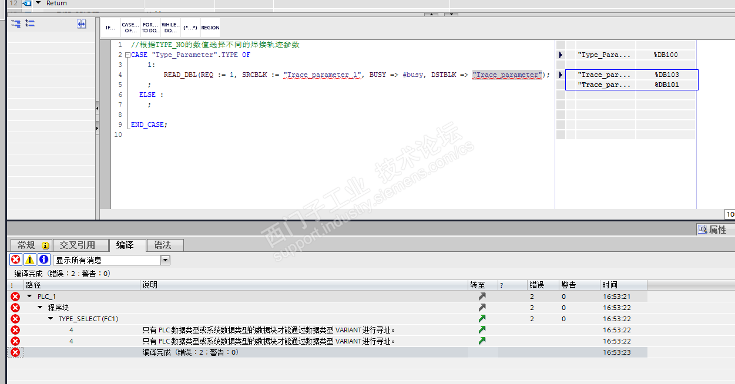Viewport: 735px width, 384px height.
Task: Click the outdent text icon
Action: pyautogui.click(x=30, y=24)
